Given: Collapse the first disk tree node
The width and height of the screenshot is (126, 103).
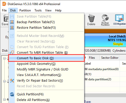Looking at the screenshot, I should click(4, 58).
